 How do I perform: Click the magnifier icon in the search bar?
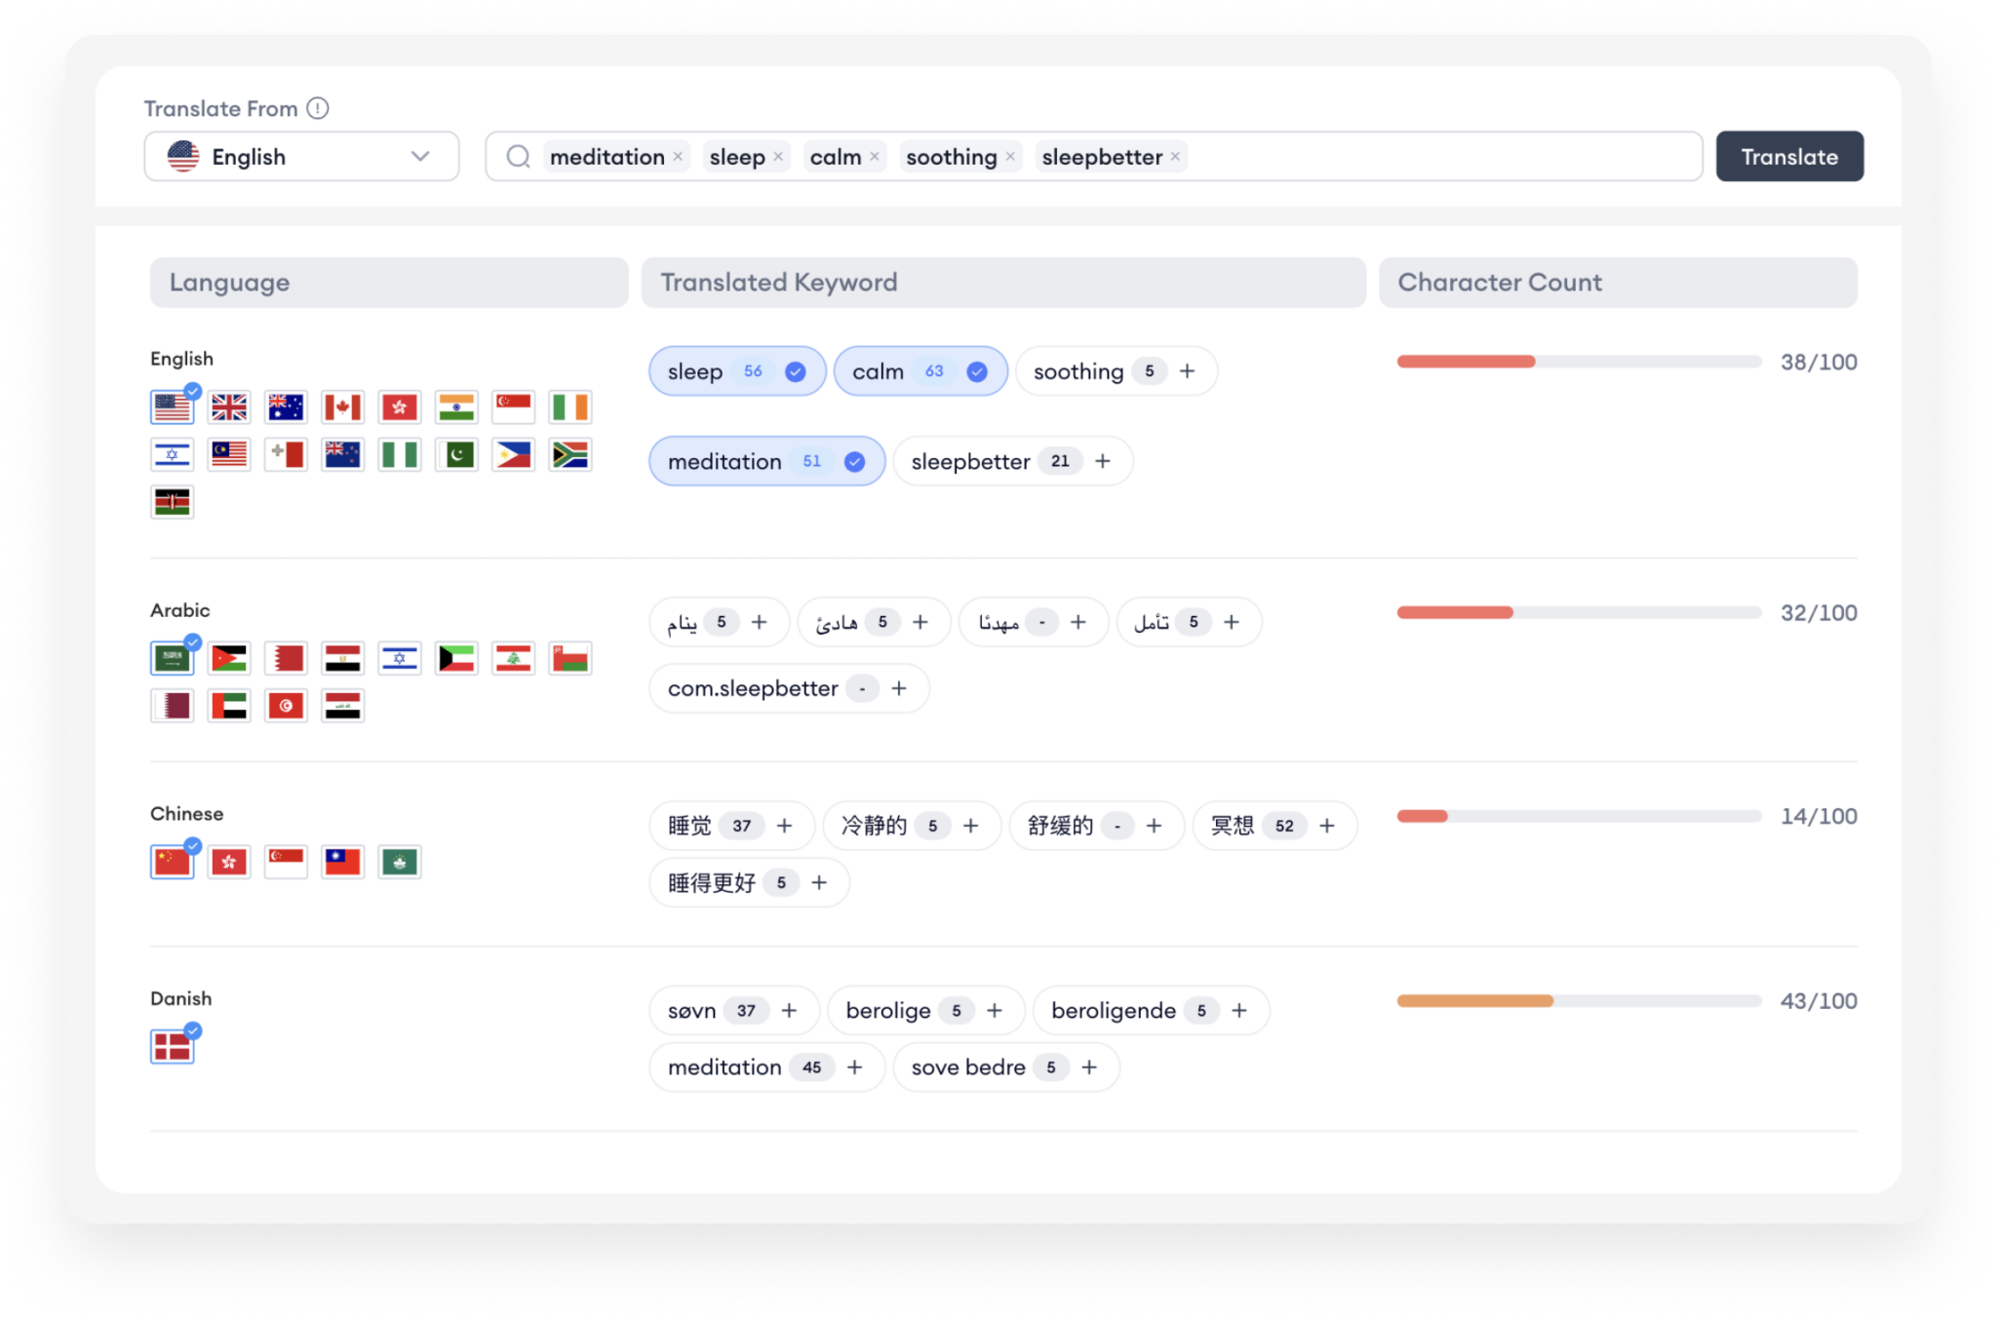click(518, 156)
